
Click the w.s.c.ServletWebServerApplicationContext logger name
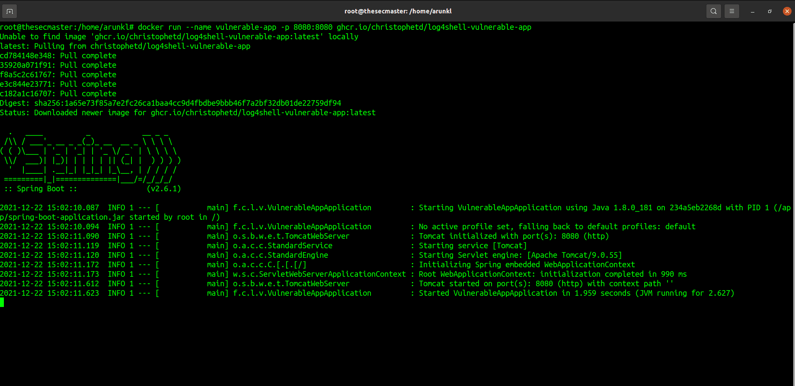pyautogui.click(x=319, y=274)
